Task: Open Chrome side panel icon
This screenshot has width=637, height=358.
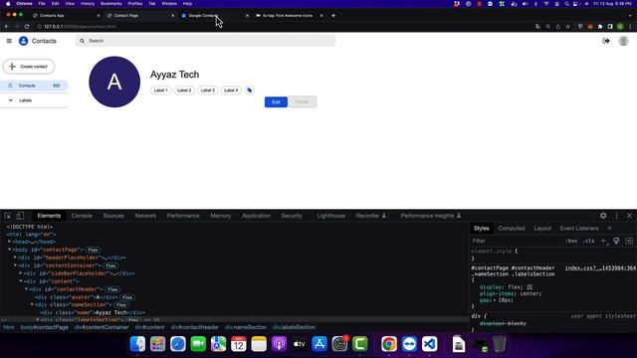Action: click(x=610, y=27)
